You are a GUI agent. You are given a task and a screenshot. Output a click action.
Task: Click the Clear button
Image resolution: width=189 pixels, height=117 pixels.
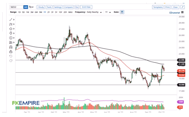click(x=175, y=7)
